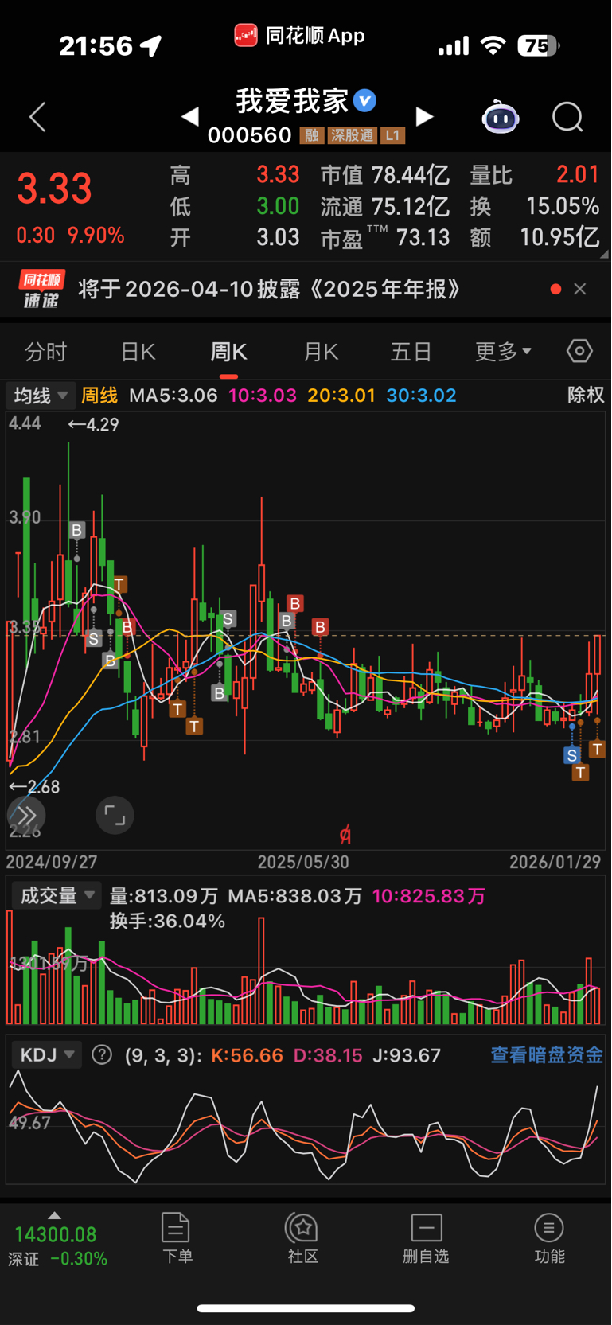Tap the 深股通 tag
The image size is (612, 1325).
352,135
